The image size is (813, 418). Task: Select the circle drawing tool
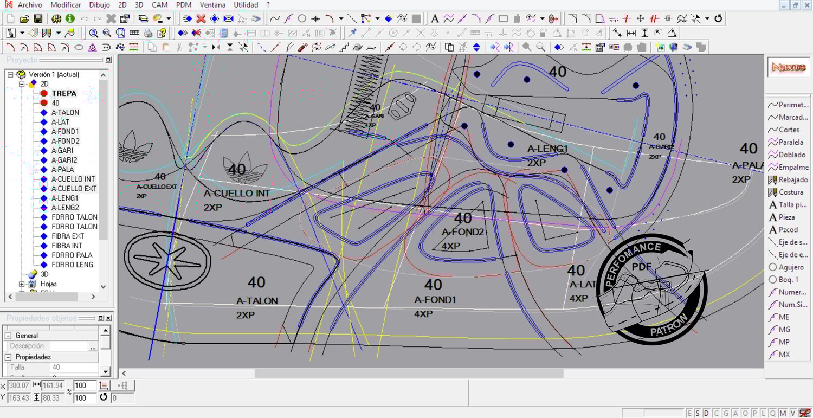[302, 18]
